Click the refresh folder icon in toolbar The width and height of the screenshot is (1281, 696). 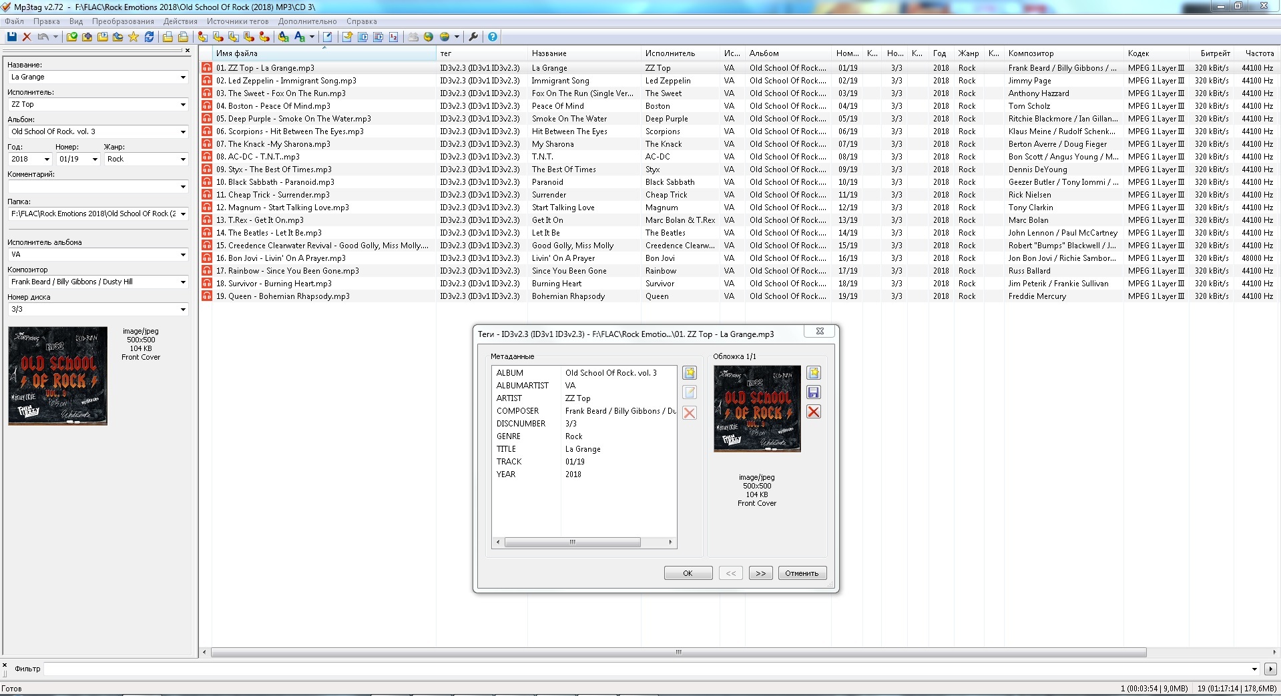[x=149, y=37]
